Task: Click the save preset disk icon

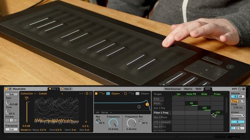Action: click(243, 89)
